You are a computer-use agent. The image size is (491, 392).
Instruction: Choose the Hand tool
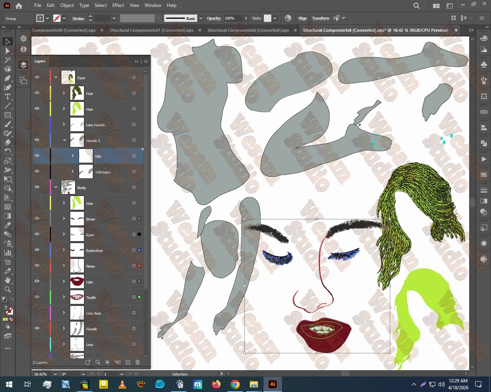pyautogui.click(x=8, y=280)
